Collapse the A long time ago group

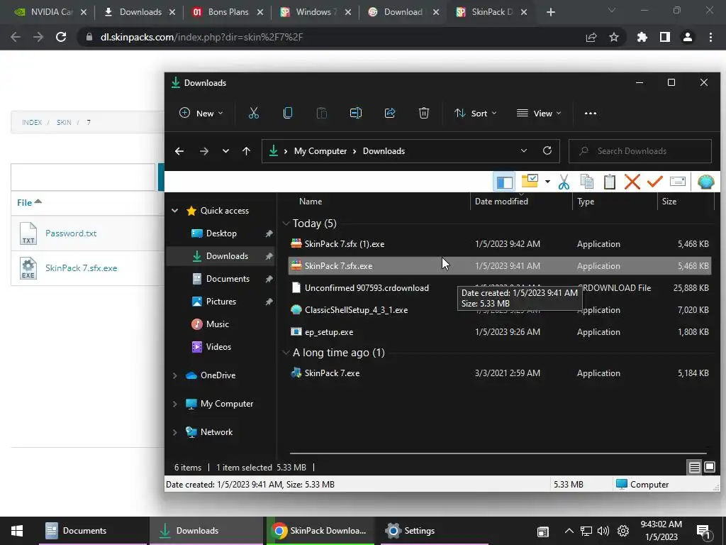tap(286, 353)
